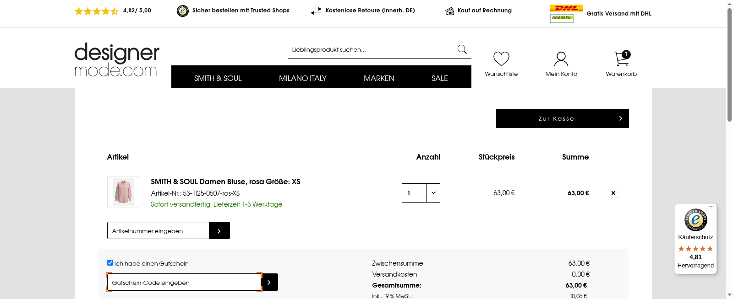This screenshot has height=299, width=733.
Task: Open the blouse product thumbnail
Action: click(123, 192)
